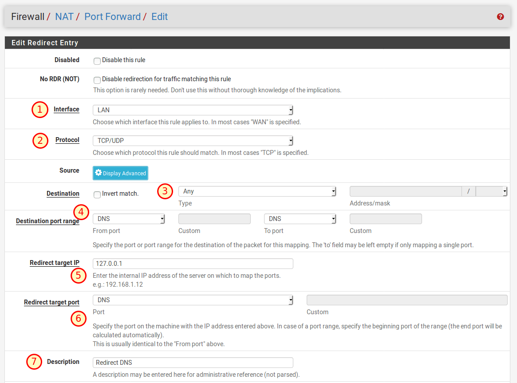The image size is (517, 383).
Task: Check Disable redirection for traffic matching rule
Action: pyautogui.click(x=97, y=80)
